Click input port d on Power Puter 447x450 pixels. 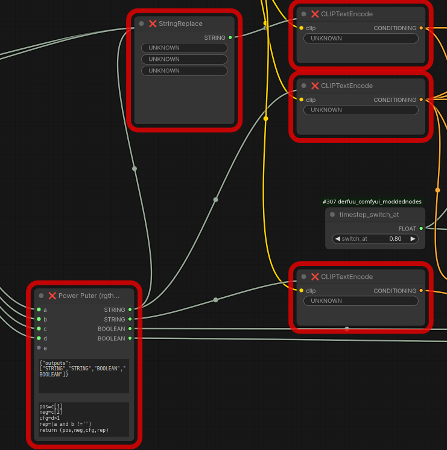[39, 338]
